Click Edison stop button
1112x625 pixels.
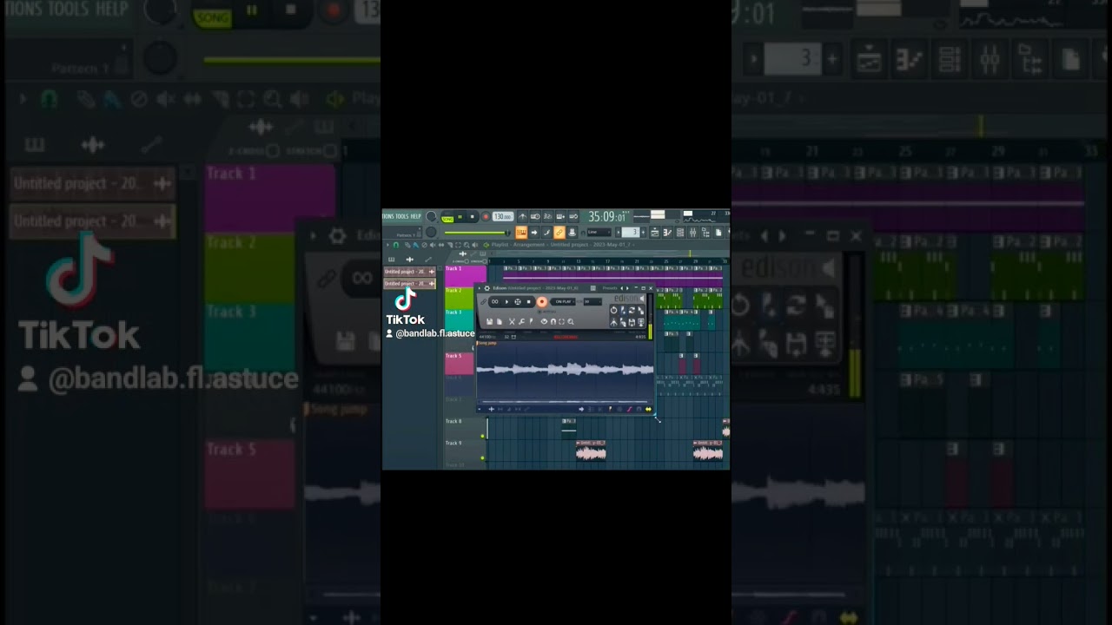pos(528,302)
